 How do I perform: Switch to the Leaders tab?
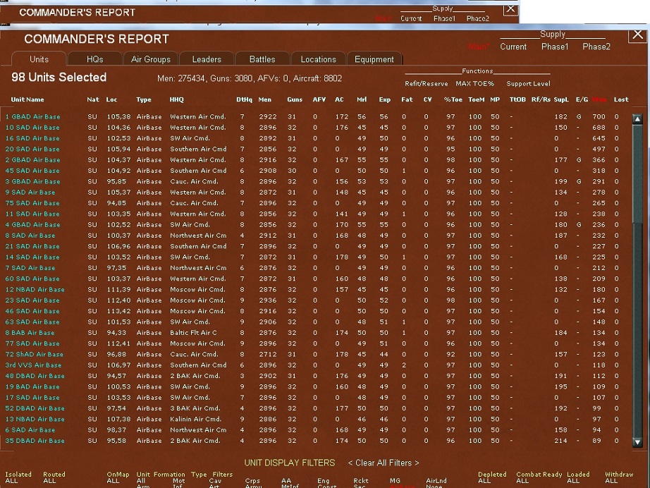pyautogui.click(x=207, y=59)
